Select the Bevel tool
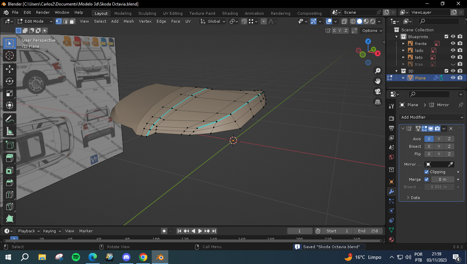467x264 pixels. tap(10, 183)
